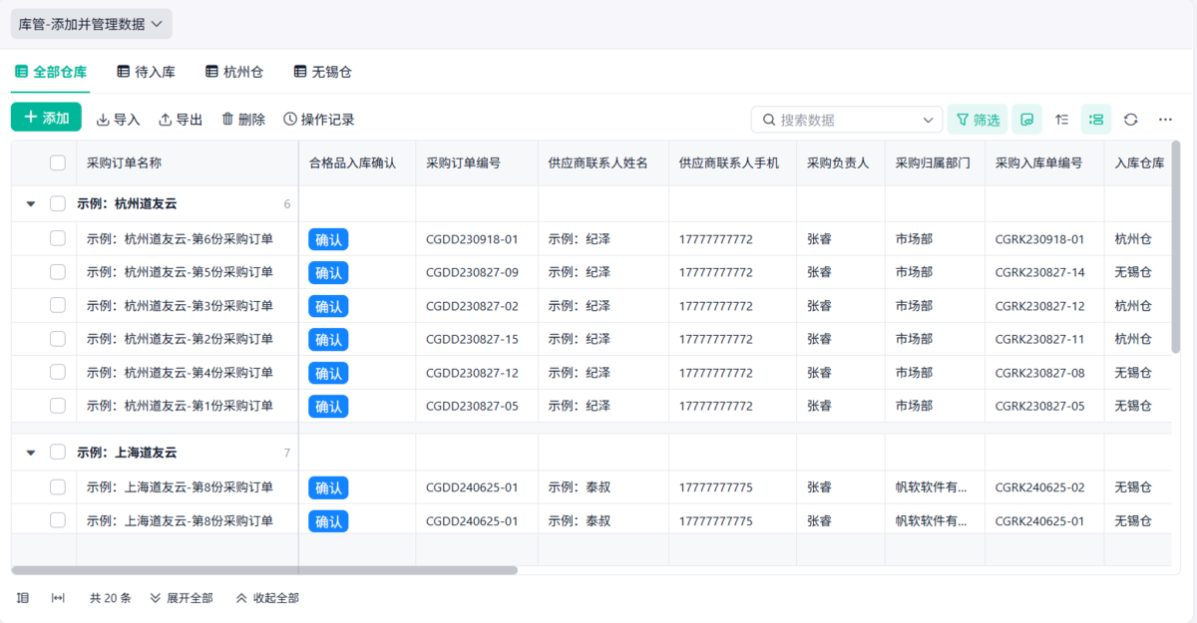
Task: Click the column width icon
Action: click(x=58, y=598)
